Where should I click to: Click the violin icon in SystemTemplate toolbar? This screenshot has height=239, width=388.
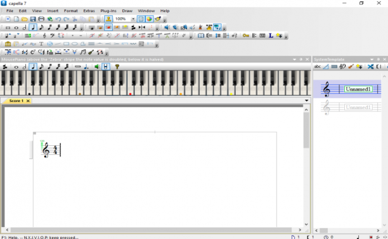(351, 67)
